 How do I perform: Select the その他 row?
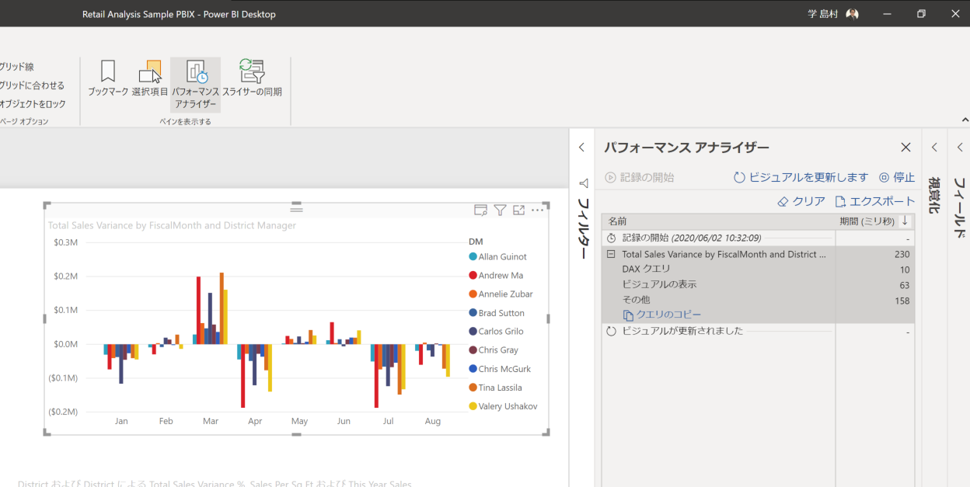[x=758, y=300]
